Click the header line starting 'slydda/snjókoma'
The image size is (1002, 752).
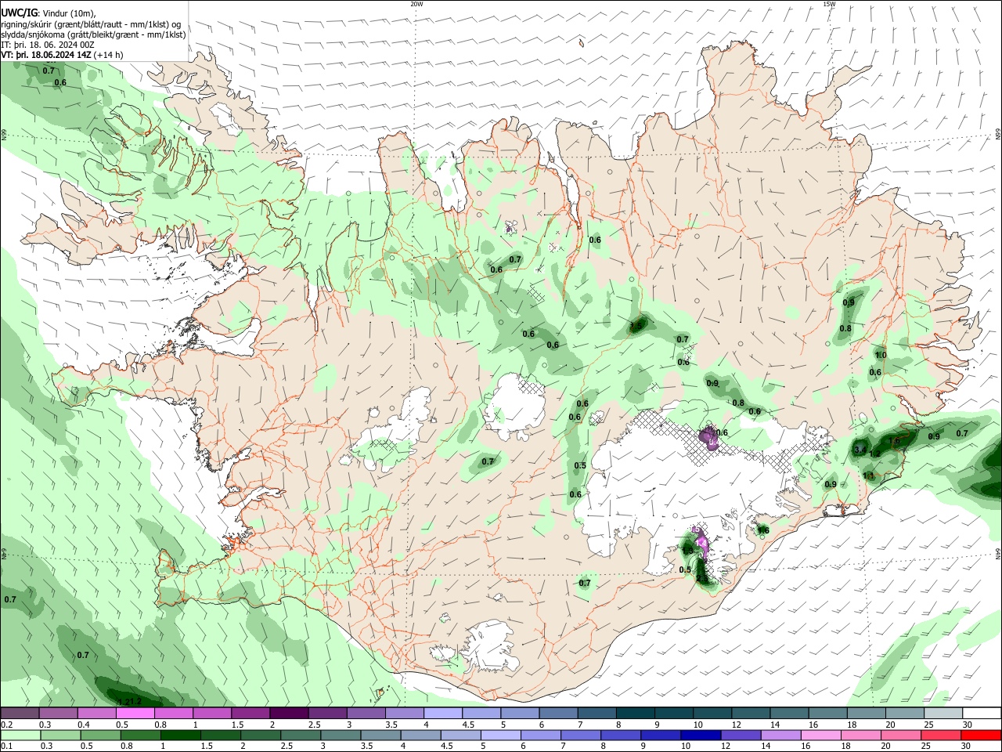(x=93, y=34)
